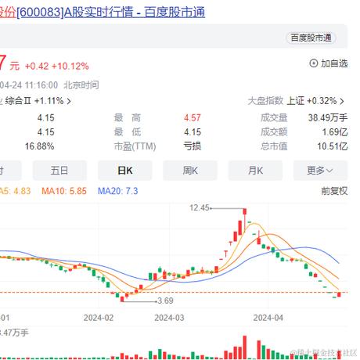Open the 600083 A股实时行情 title link
Image resolution: width=360 pixels, height=360 pixels.
point(103,13)
